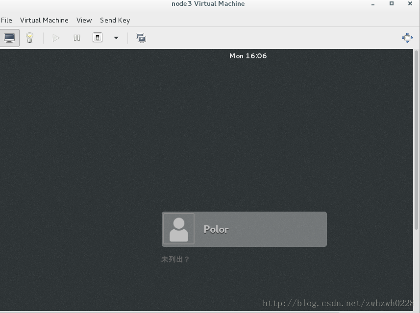
Task: Open the File menu
Action: coord(6,21)
